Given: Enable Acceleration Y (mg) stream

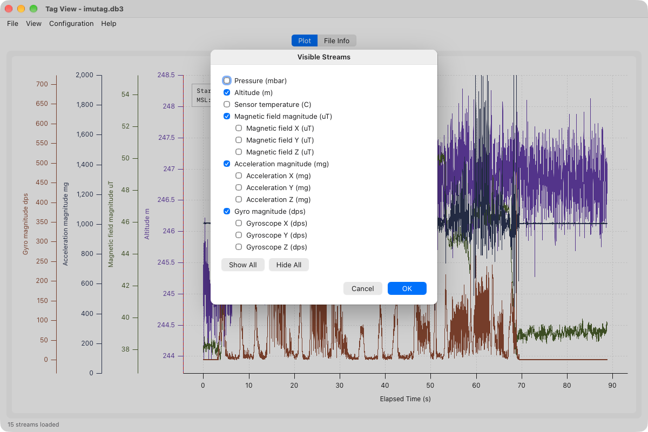Looking at the screenshot, I should [239, 187].
